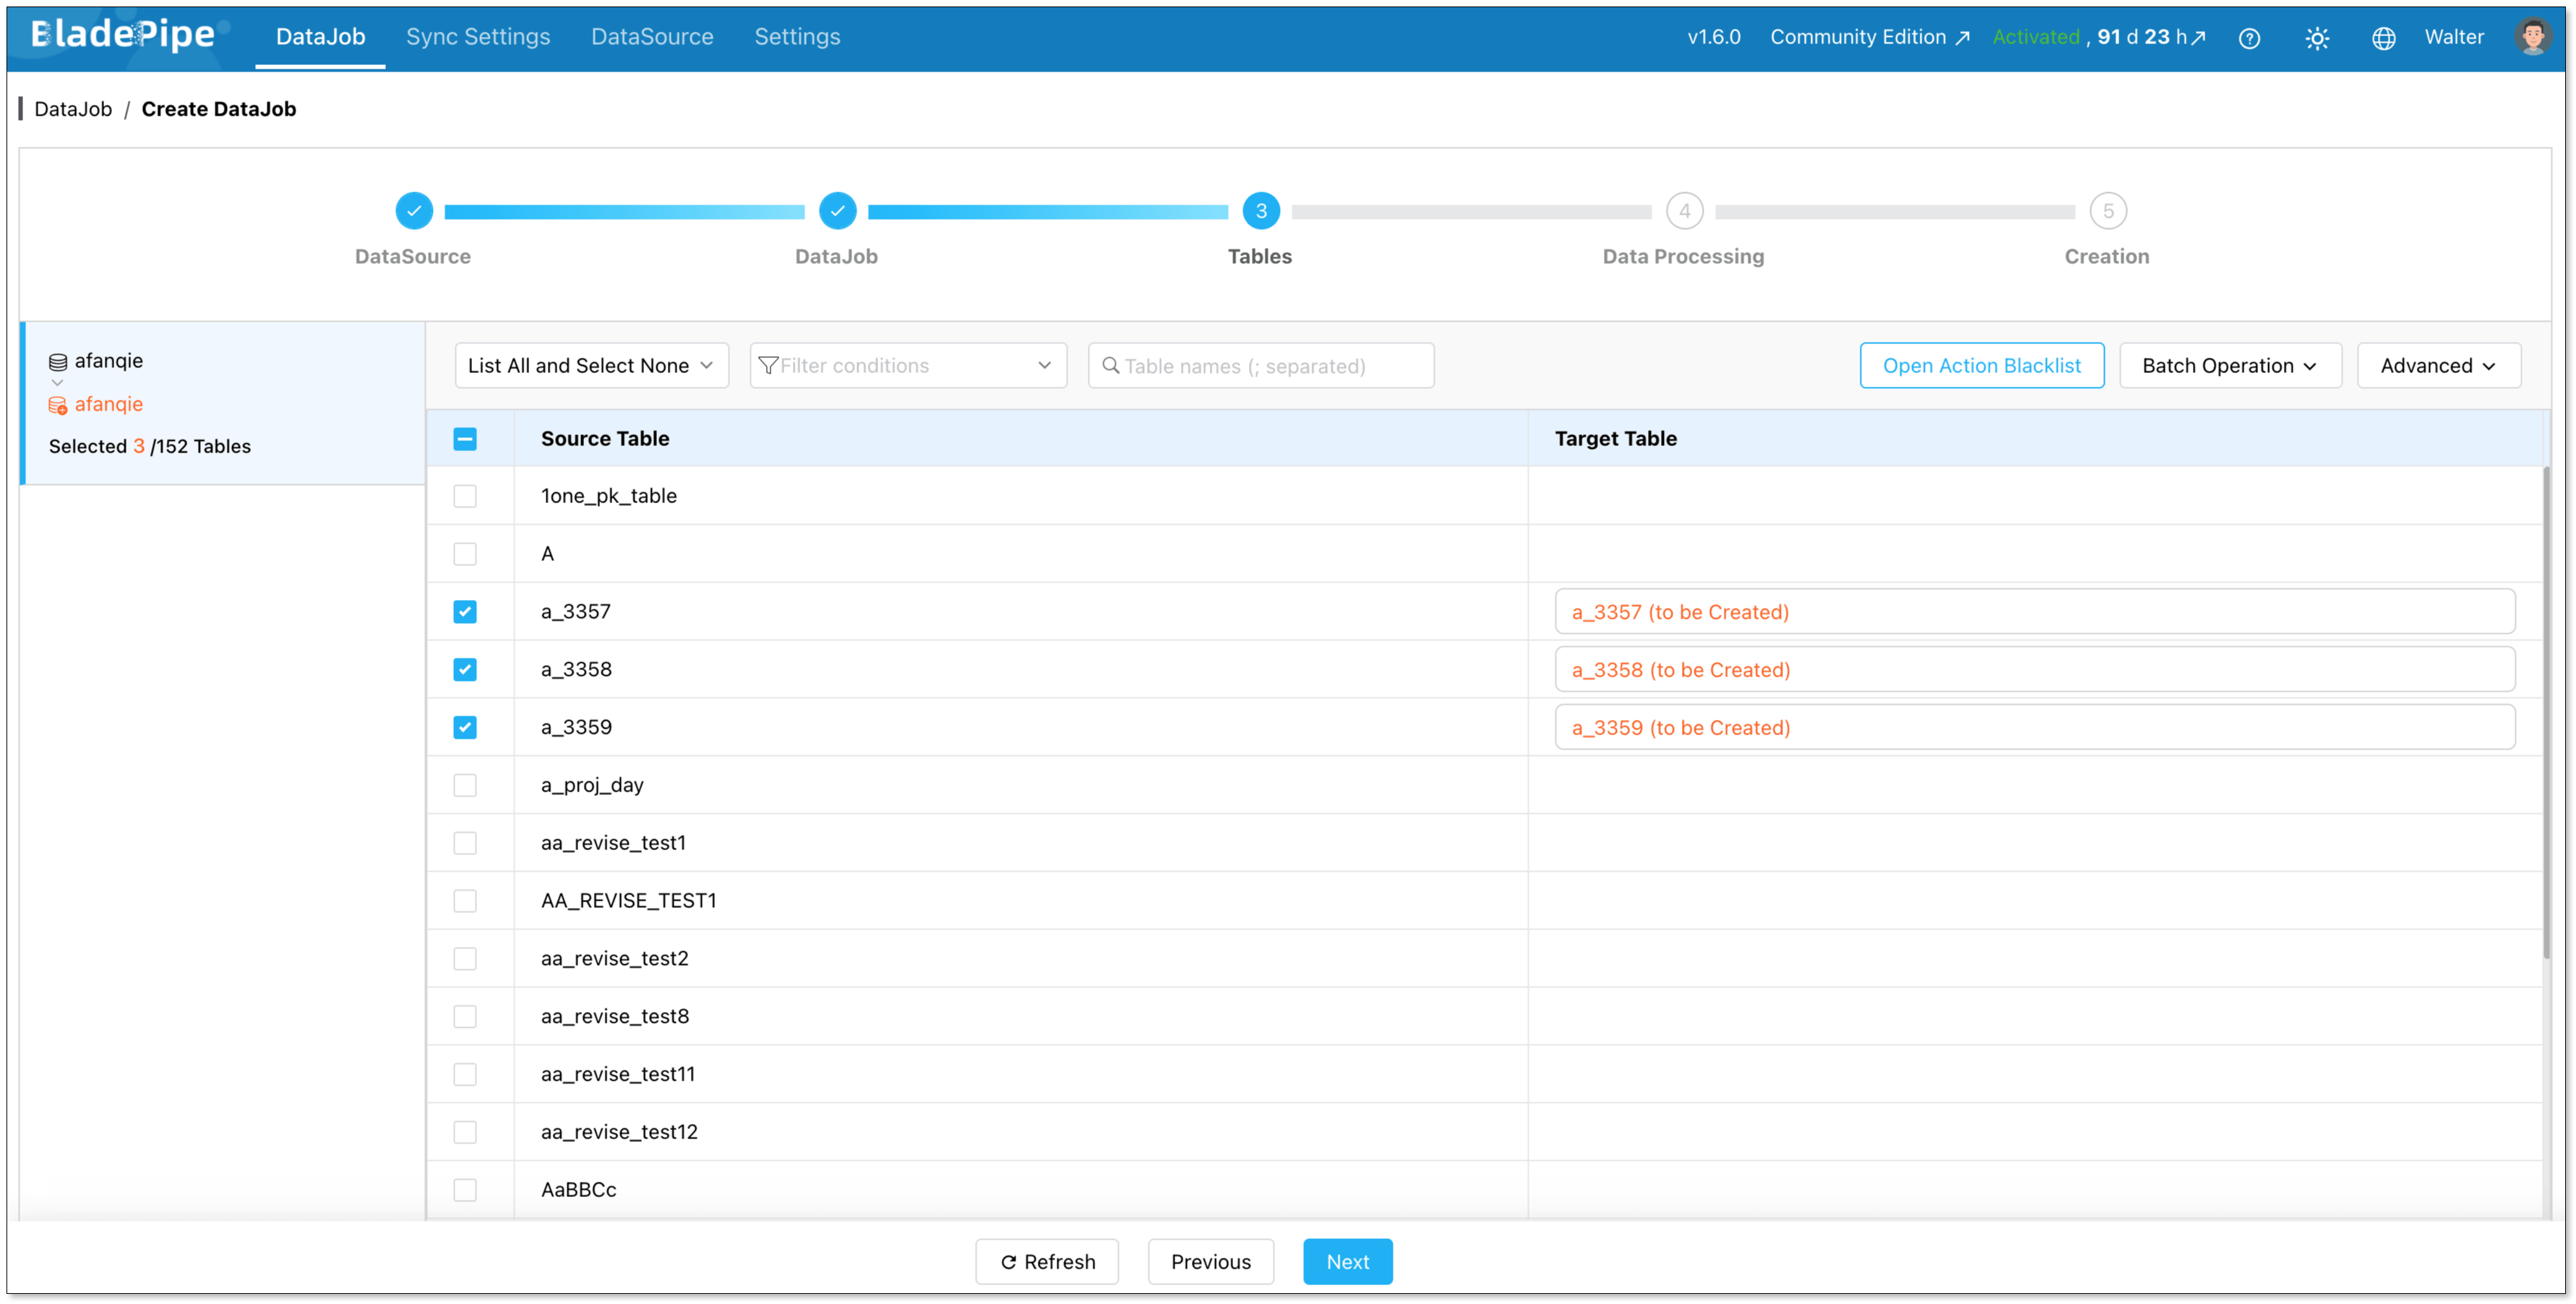The image size is (2576, 1304).
Task: Click the DataJob breadcrumb link
Action: (x=73, y=109)
